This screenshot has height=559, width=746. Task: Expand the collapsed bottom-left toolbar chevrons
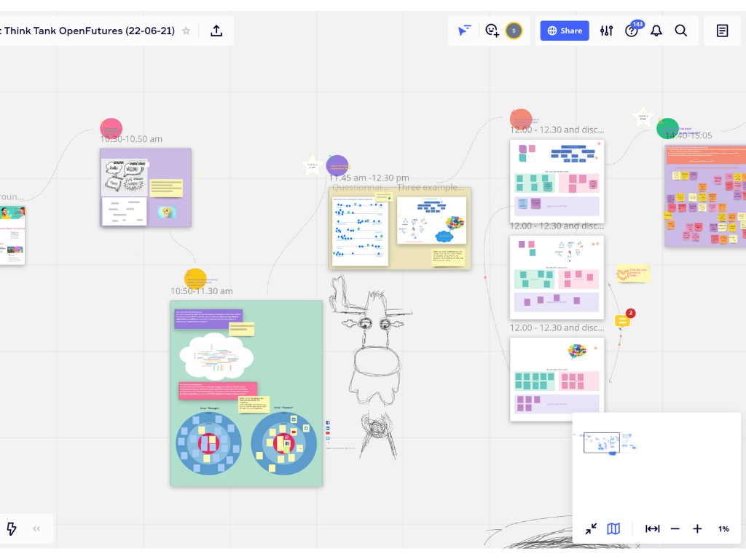click(x=36, y=528)
